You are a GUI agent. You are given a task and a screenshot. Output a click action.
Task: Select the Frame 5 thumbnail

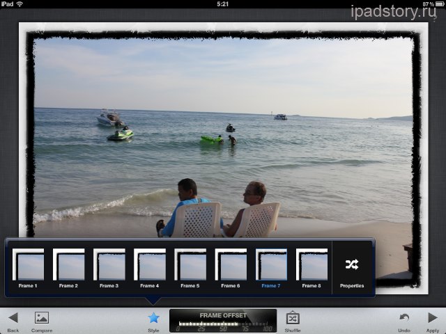click(x=190, y=264)
